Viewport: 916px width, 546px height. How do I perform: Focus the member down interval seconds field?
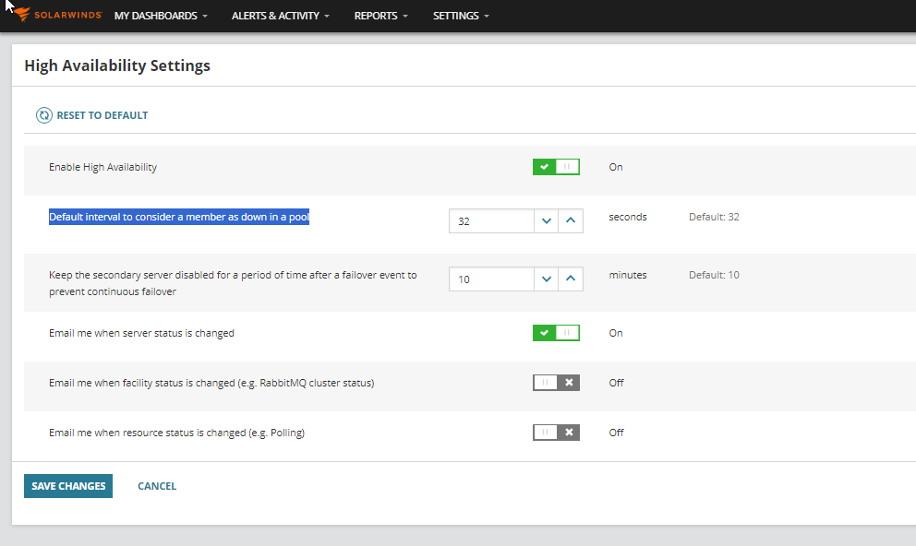click(x=491, y=221)
